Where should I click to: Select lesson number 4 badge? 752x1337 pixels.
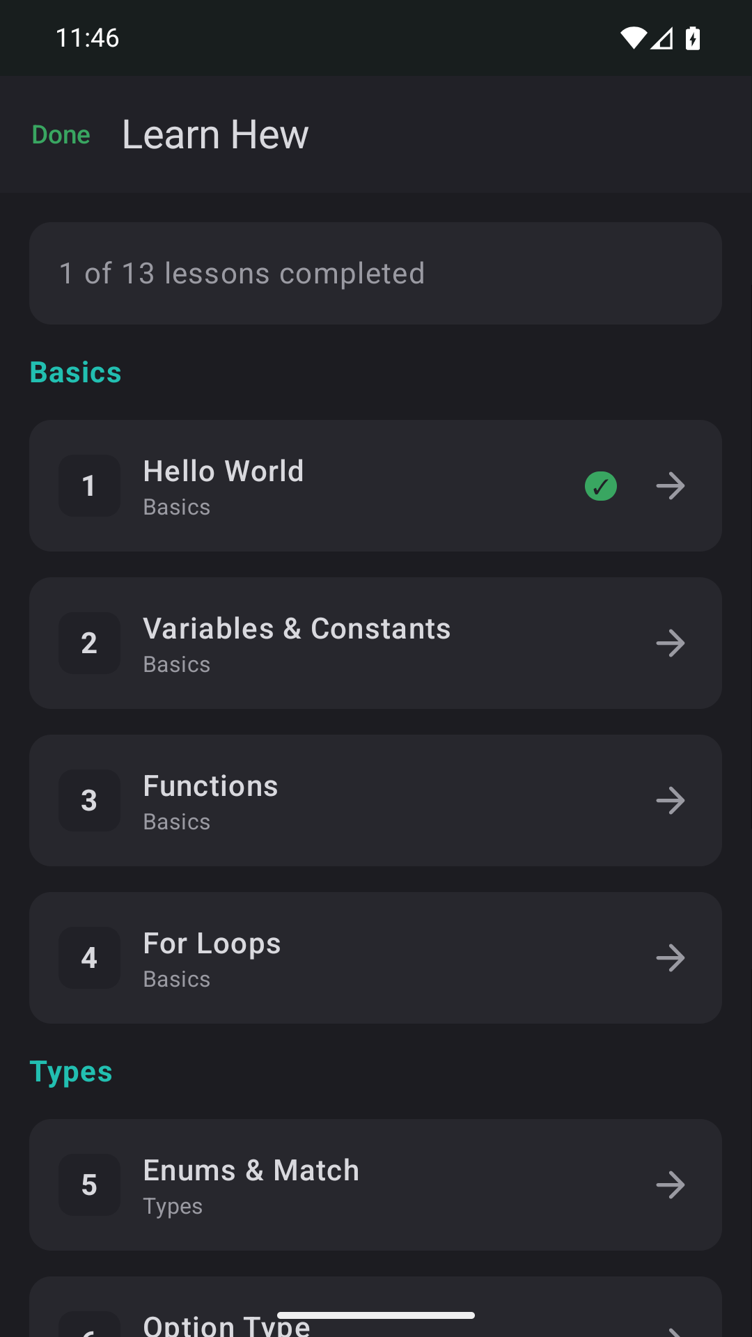(89, 958)
